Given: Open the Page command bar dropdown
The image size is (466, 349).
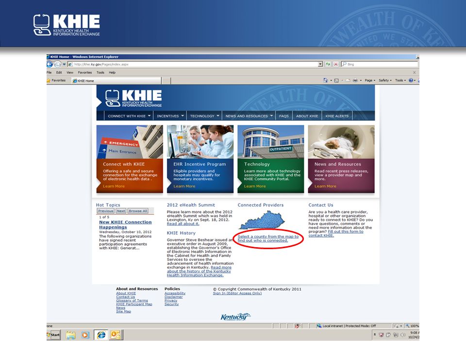Looking at the screenshot, I should [x=370, y=80].
